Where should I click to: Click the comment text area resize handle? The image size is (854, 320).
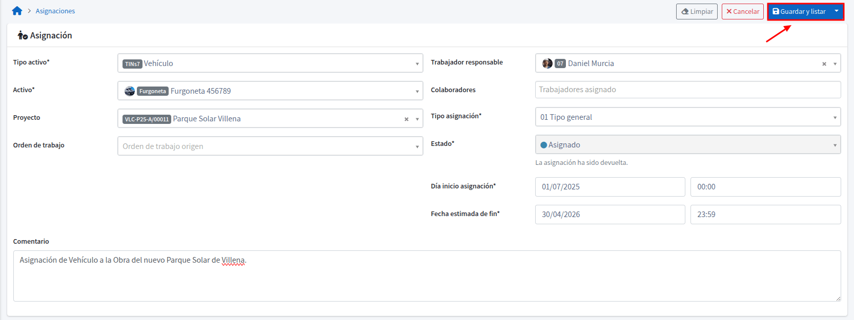coord(838,298)
